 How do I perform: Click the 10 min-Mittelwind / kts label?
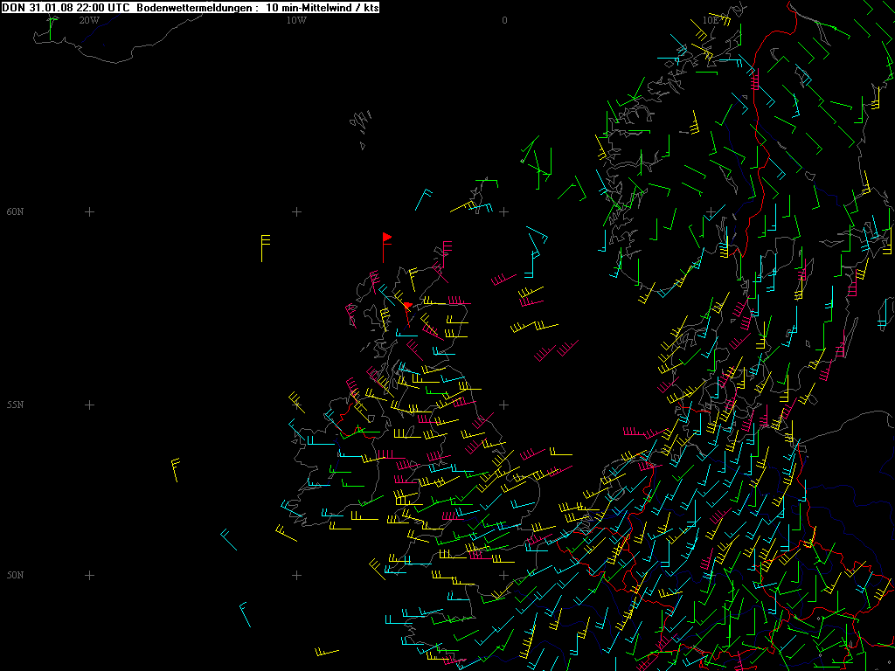(322, 7)
